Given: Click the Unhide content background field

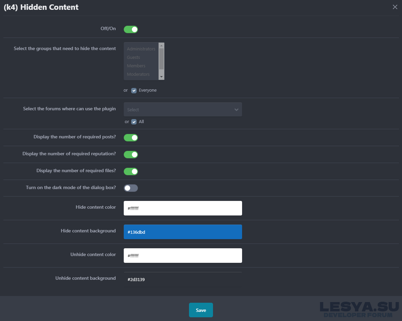Looking at the screenshot, I should [x=183, y=279].
